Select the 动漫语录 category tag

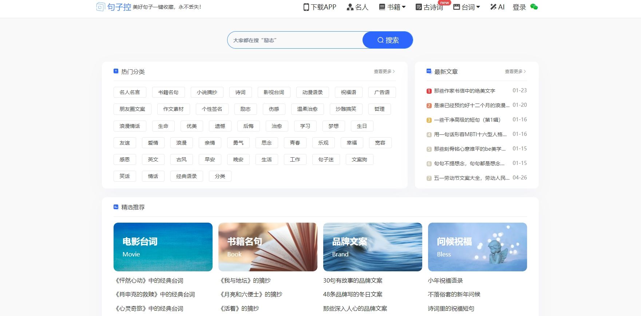pyautogui.click(x=312, y=92)
